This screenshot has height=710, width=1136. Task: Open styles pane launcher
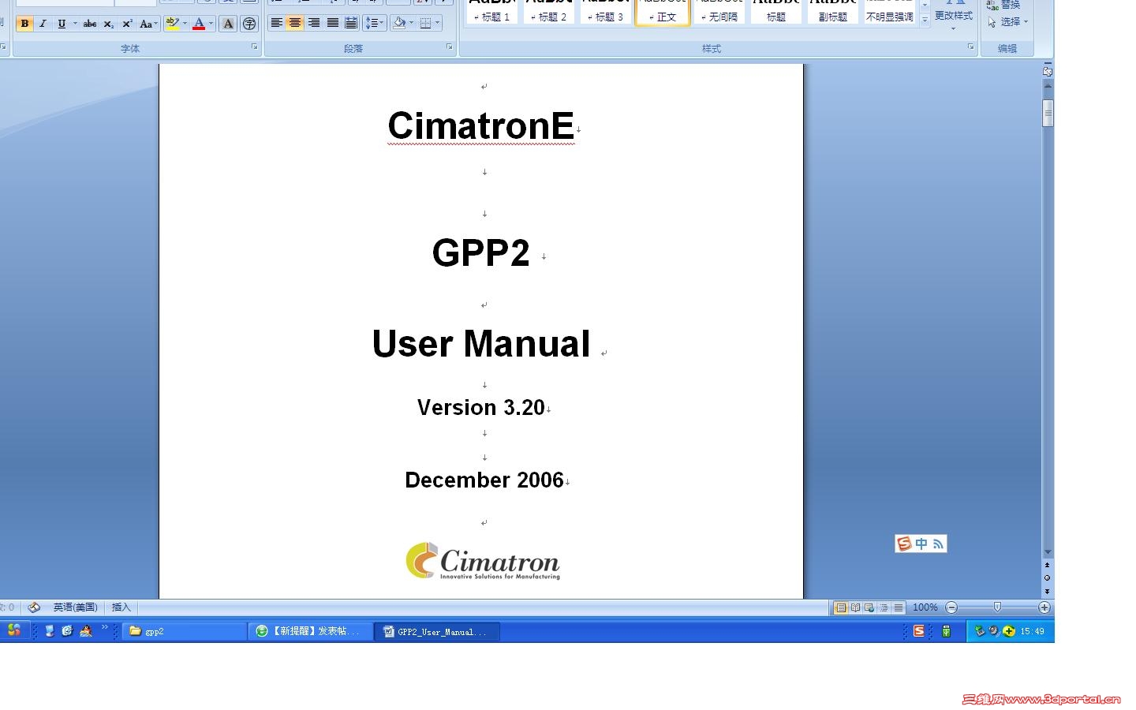coord(971,47)
